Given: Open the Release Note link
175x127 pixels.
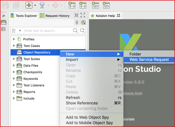Looking at the screenshot, I should (133, 93).
